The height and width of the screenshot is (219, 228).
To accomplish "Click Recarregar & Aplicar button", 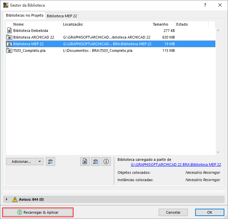I will tap(38, 212).
